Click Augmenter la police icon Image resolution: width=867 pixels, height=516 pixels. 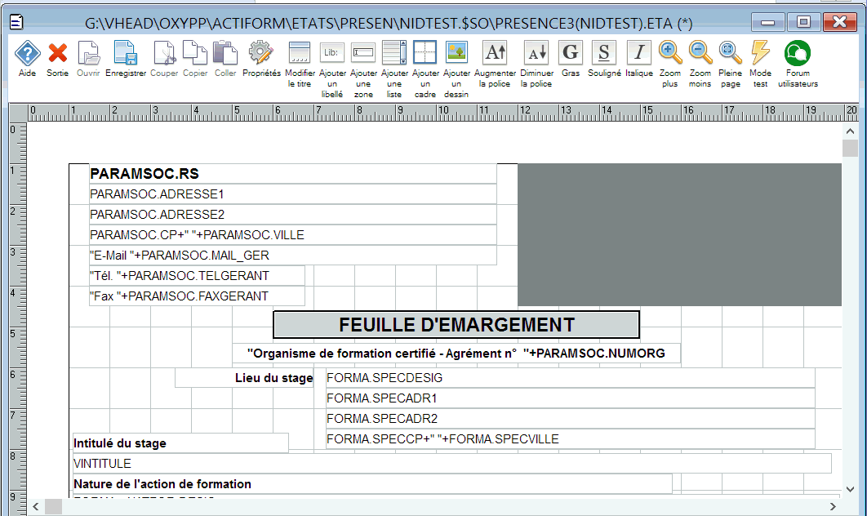click(x=495, y=53)
